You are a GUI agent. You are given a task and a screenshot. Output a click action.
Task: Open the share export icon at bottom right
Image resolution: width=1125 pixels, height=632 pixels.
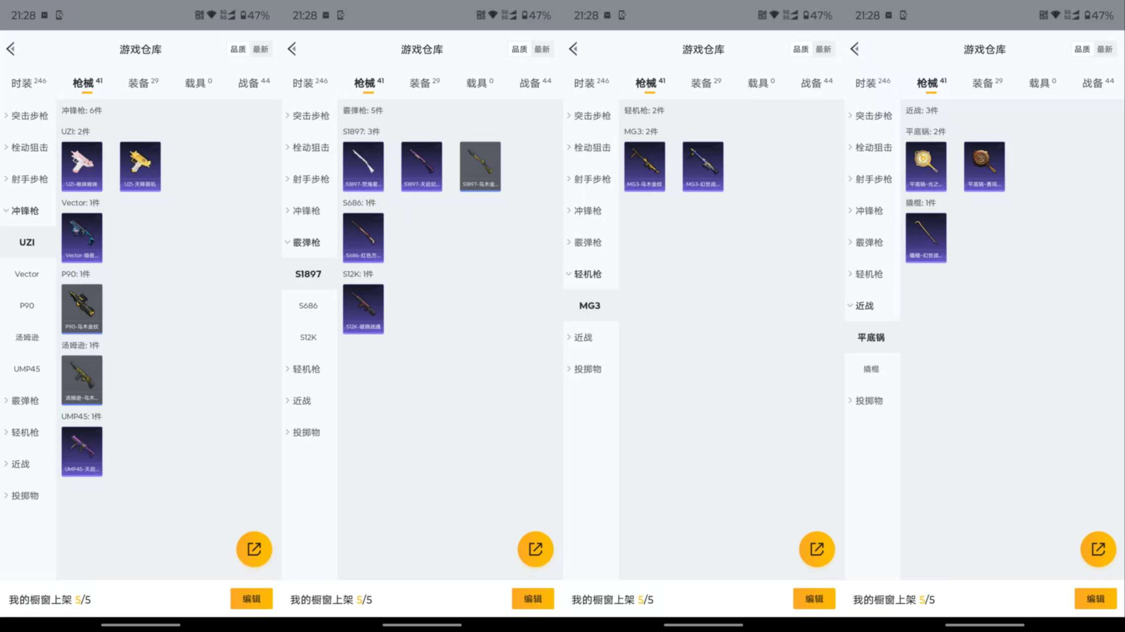click(1098, 548)
